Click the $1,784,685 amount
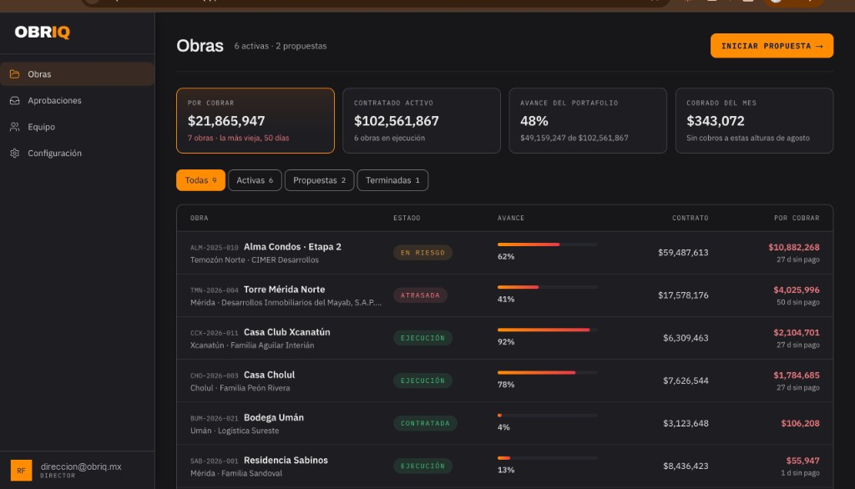Screen dimensions: 855x489 (x=796, y=376)
